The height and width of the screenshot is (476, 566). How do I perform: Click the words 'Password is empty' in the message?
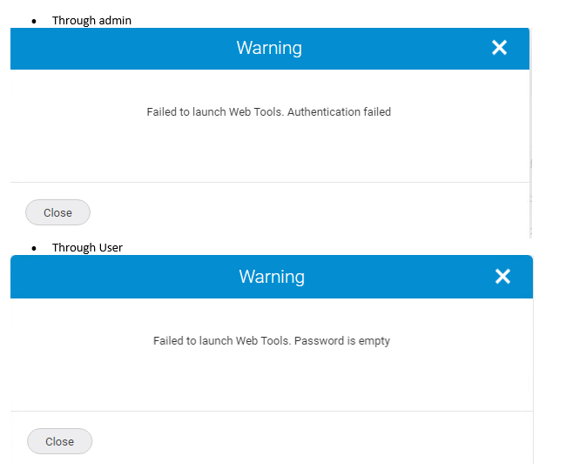[x=342, y=341]
